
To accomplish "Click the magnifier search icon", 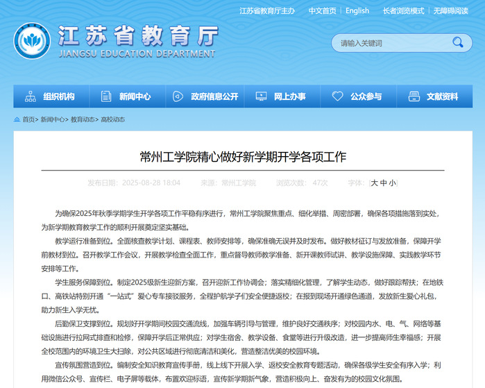I will tap(457, 42).
